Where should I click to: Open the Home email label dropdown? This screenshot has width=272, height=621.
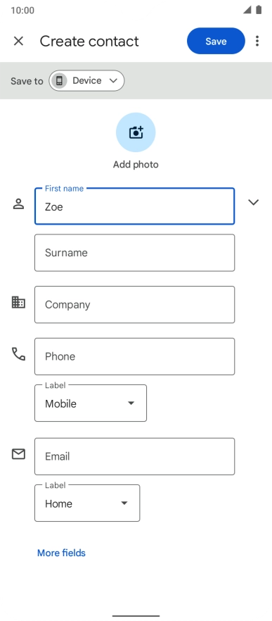[87, 503]
